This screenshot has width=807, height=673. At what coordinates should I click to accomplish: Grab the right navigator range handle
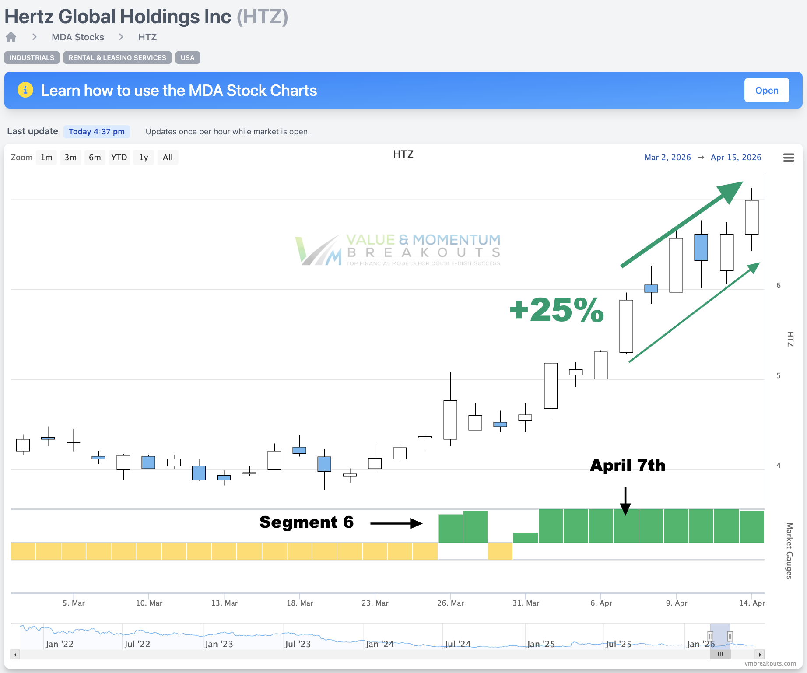pyautogui.click(x=730, y=636)
